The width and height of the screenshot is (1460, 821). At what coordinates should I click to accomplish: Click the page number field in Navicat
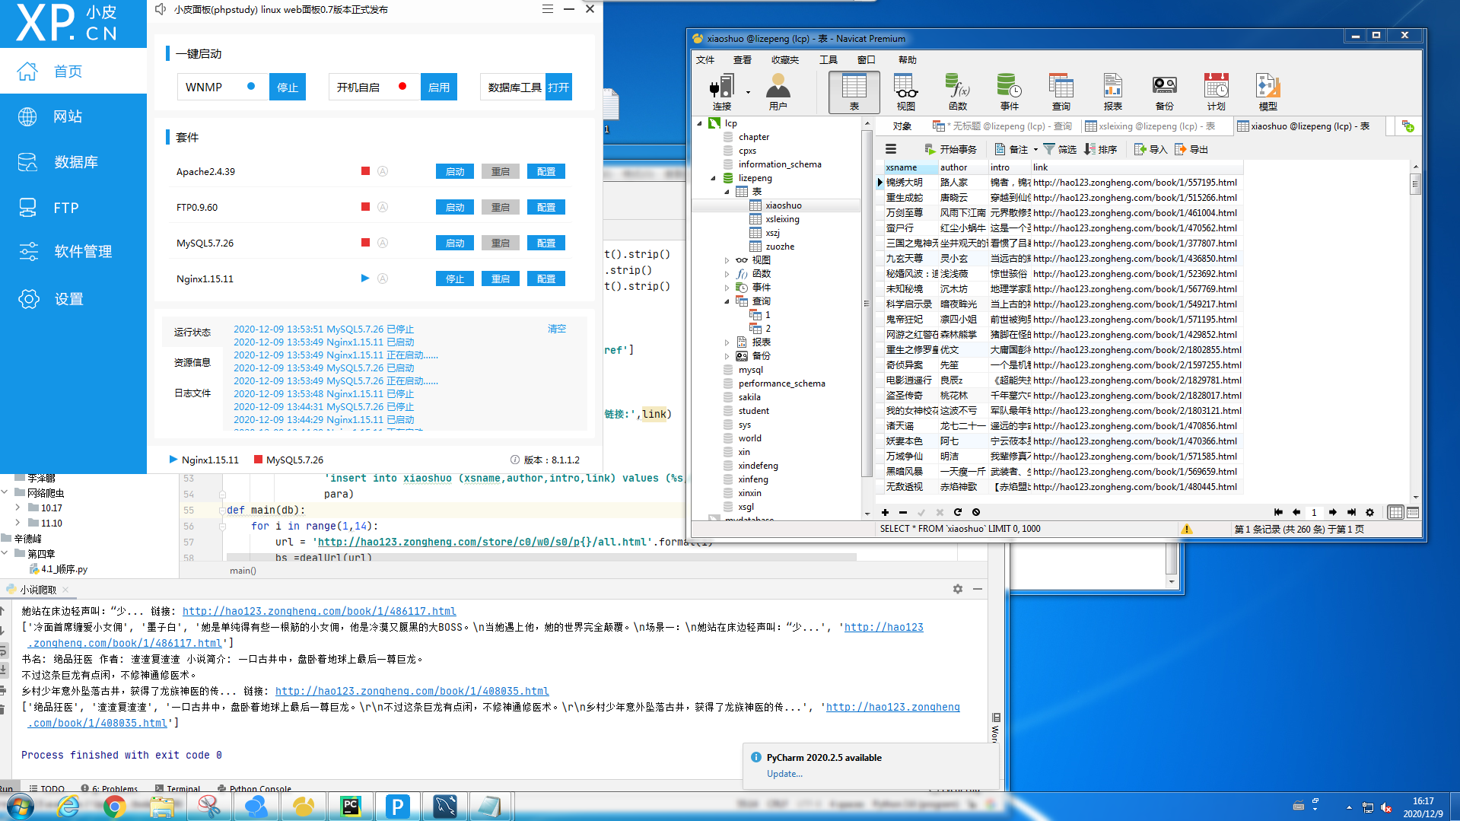(1314, 512)
